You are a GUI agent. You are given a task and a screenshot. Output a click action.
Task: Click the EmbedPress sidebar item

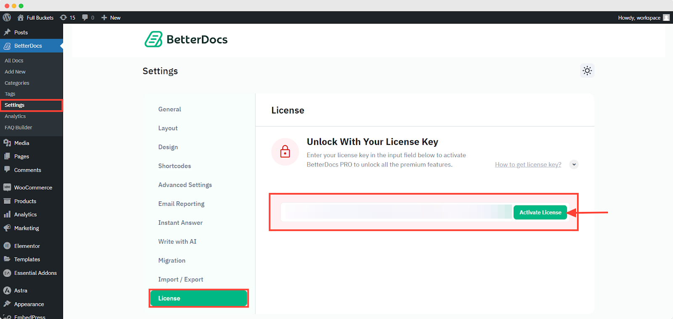(29, 316)
